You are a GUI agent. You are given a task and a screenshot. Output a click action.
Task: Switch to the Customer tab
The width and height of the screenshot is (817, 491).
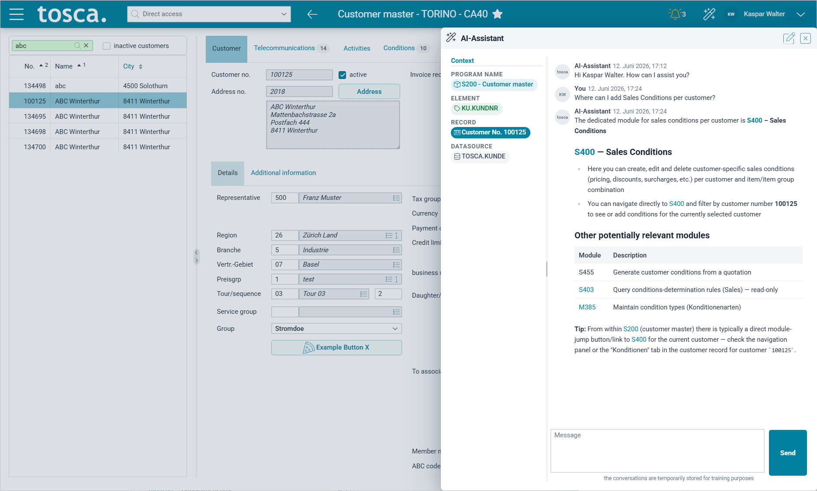226,48
